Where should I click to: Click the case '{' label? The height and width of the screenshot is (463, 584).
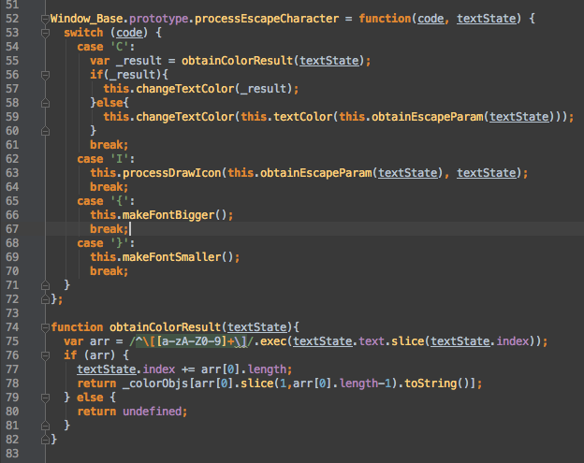tap(106, 201)
